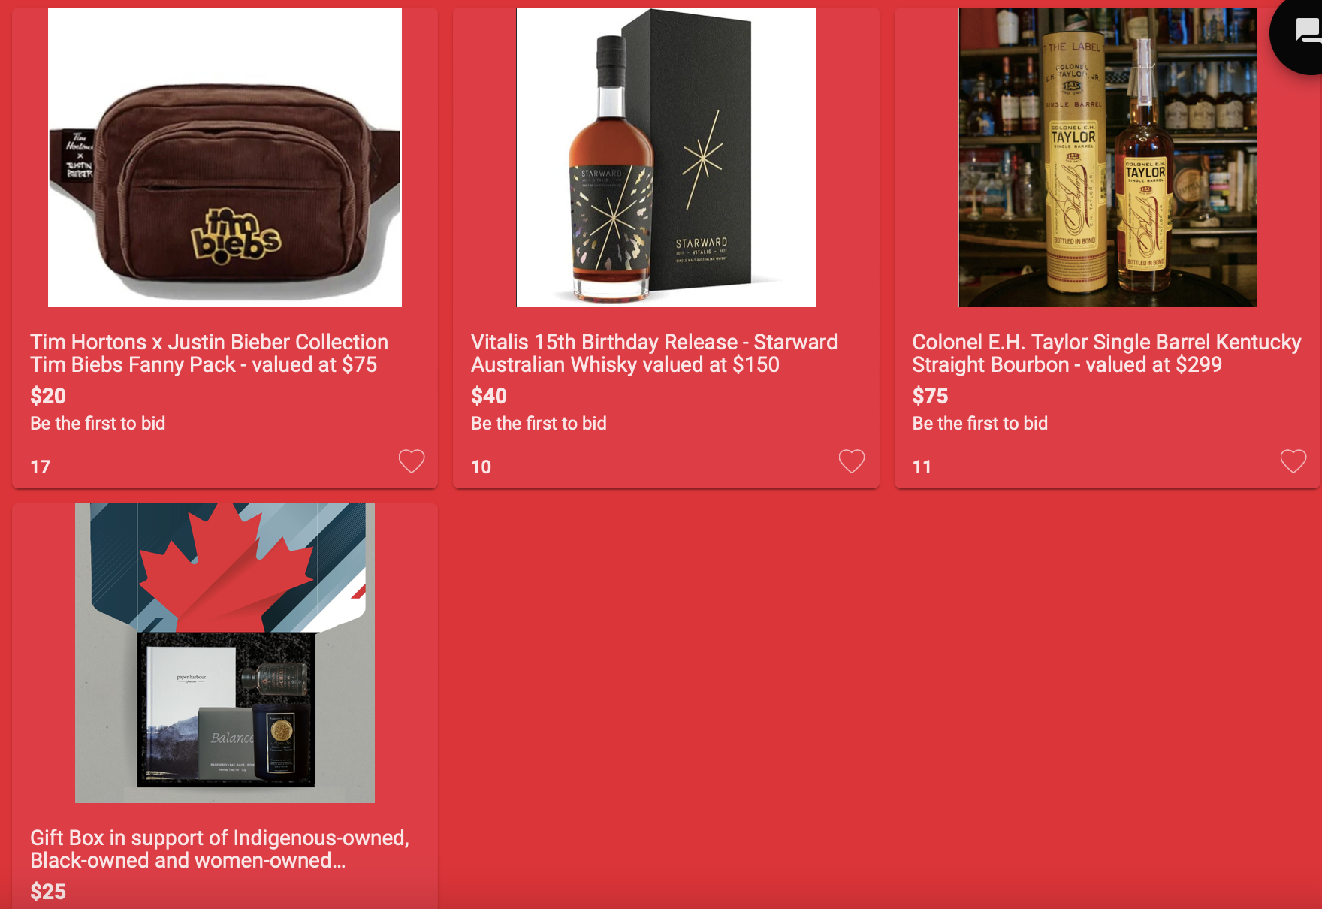
Task: Open Gift Box in support of Indigenous-owned title
Action: click(x=219, y=849)
